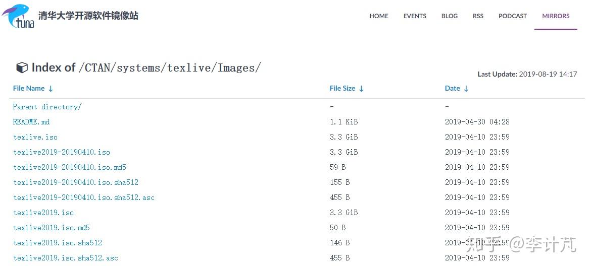Image resolution: width=591 pixels, height=268 pixels.
Task: Open texlive2019.iso.sha512.asc signature file
Action: tap(66, 258)
